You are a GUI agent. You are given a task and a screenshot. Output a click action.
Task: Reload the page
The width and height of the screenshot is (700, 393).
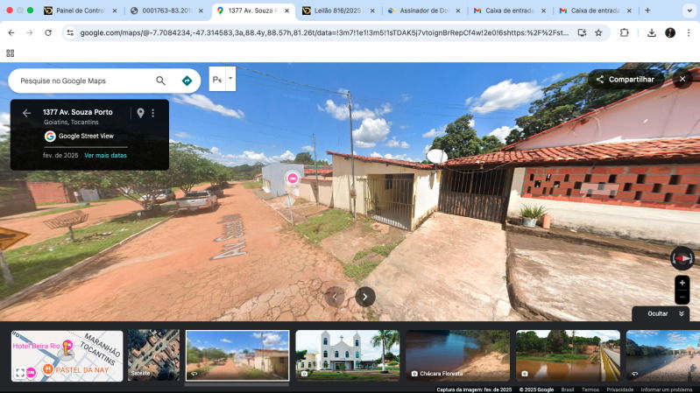[48, 32]
